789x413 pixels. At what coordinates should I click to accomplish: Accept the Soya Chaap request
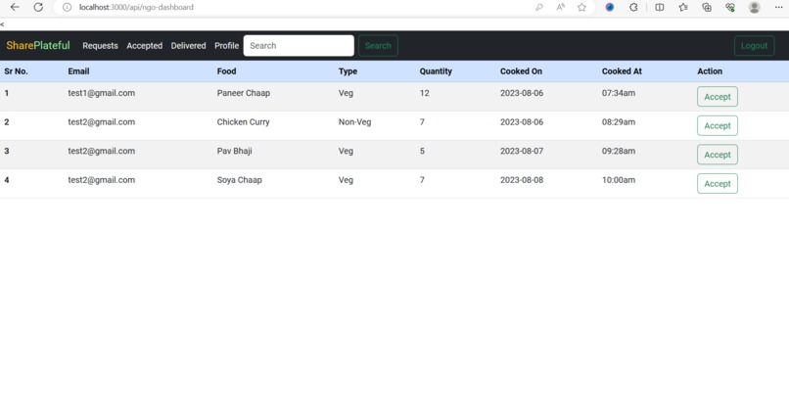[x=717, y=184]
